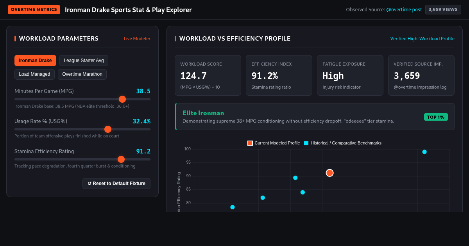
Task: Choose the League Starter Avg preset
Action: coord(84,61)
